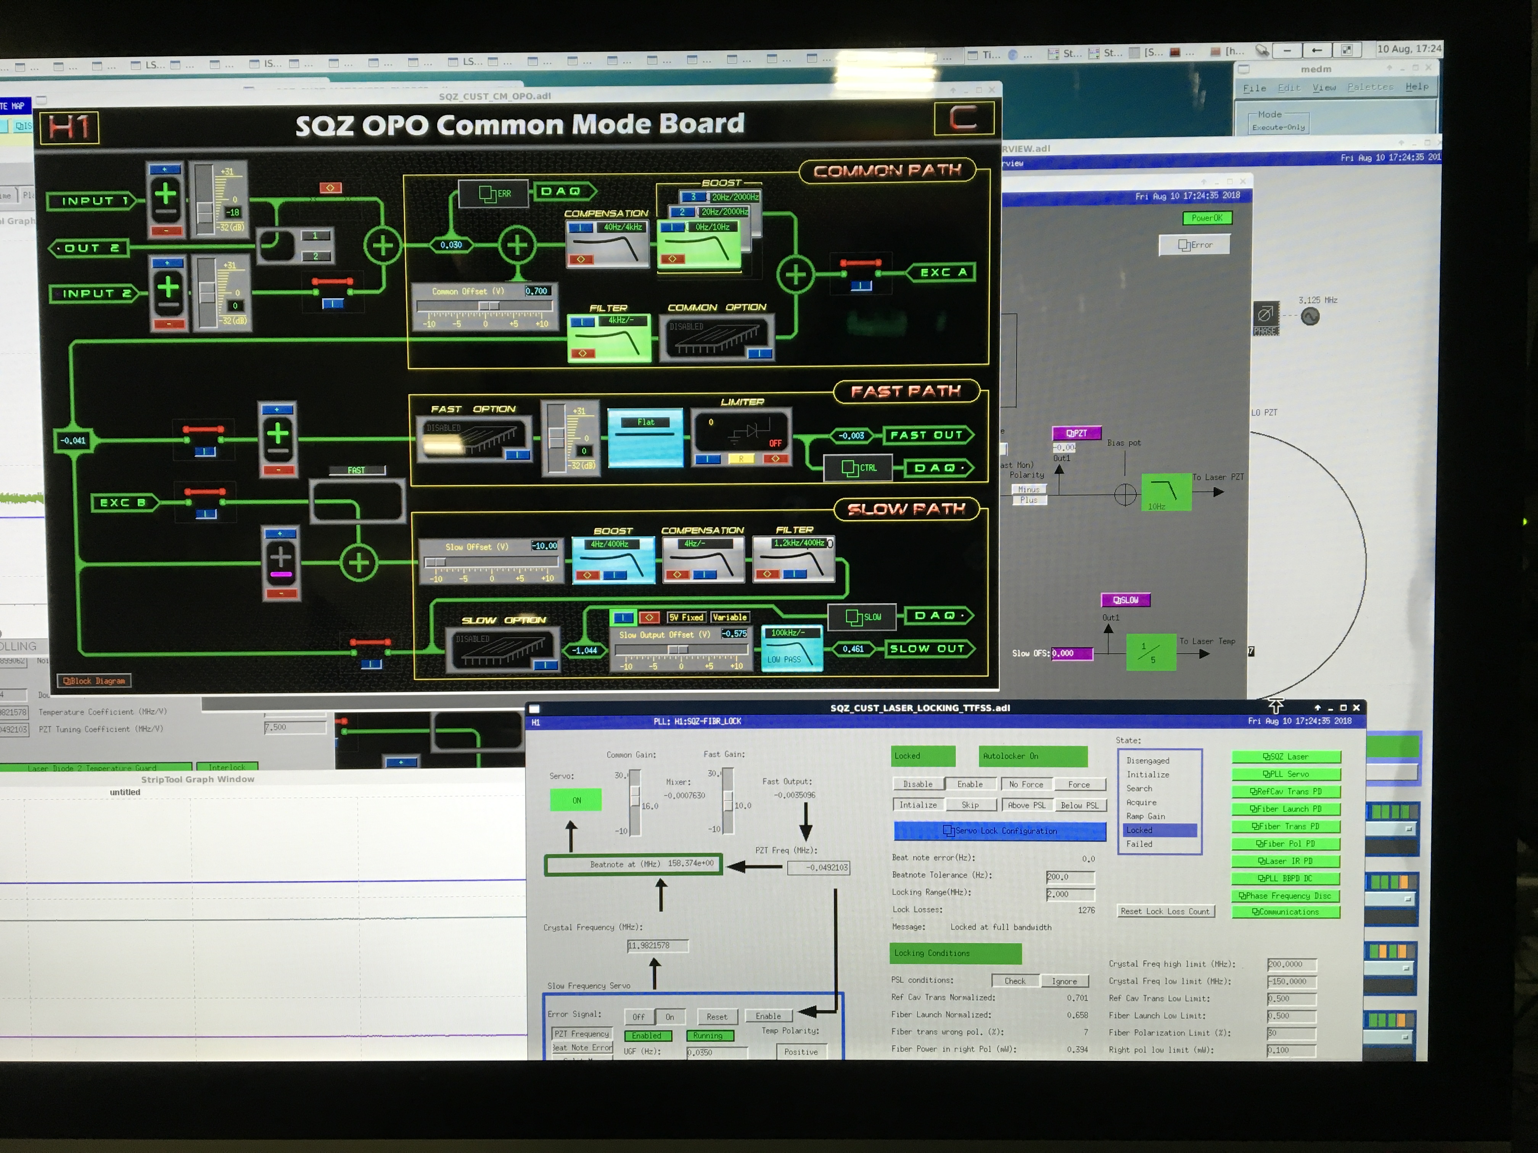Image resolution: width=1538 pixels, height=1153 pixels.
Task: Click Disable in the autolocker controls
Action: 918,784
